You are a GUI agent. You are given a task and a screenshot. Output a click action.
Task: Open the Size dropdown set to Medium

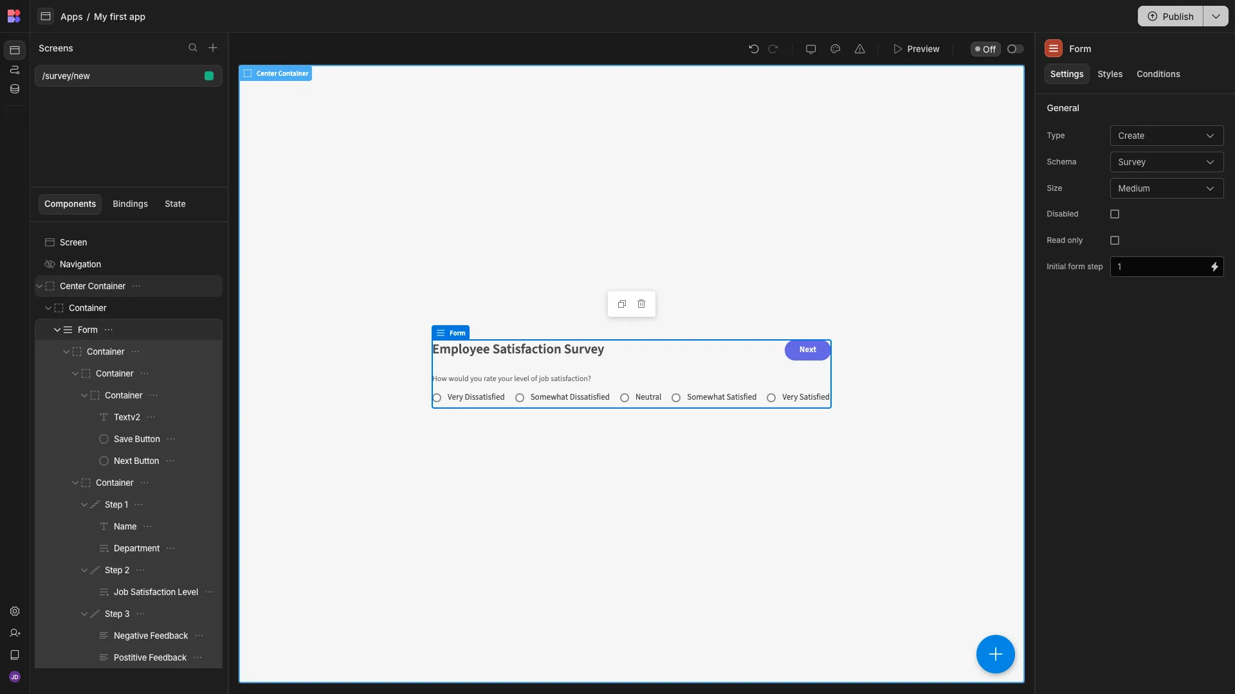[x=1167, y=188]
